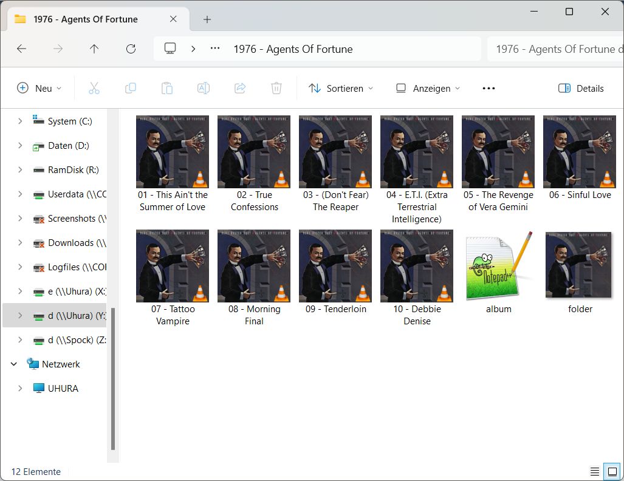This screenshot has height=481, width=624.
Task: Switch to large thumbnails view icon in status bar
Action: [612, 472]
